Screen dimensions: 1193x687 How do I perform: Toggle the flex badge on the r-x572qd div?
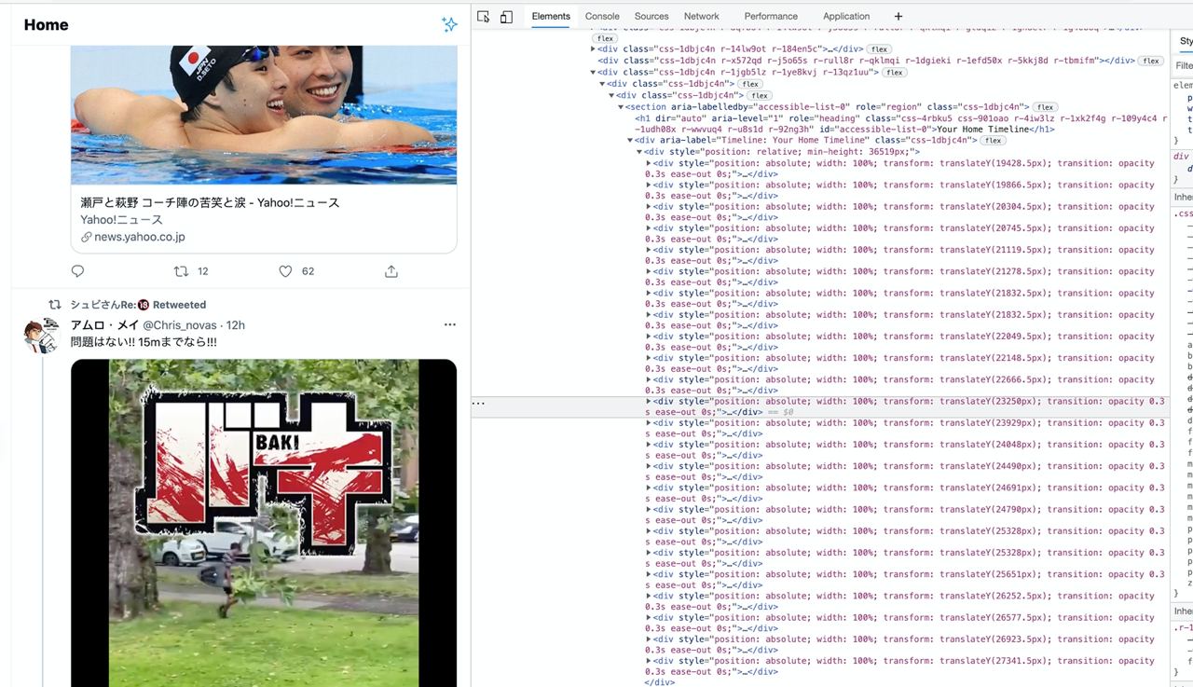coord(1151,61)
